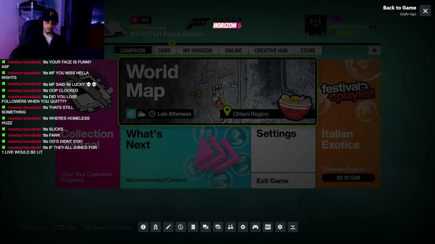This screenshot has height=244, width=435.
Task: Open the What's Next tile
Action: (x=186, y=157)
